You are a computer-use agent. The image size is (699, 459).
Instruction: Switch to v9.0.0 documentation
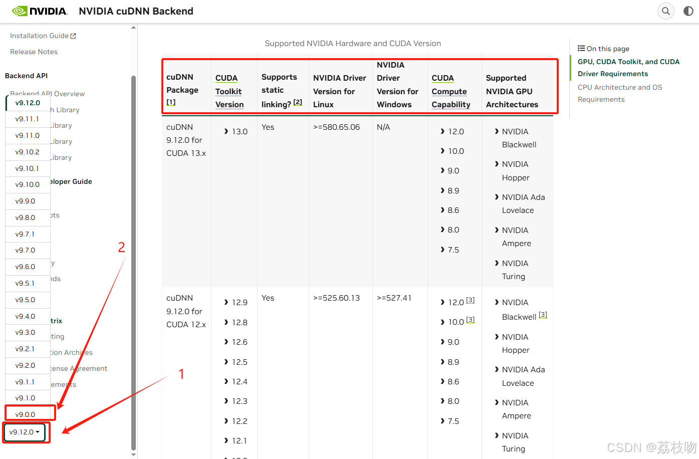coord(28,414)
